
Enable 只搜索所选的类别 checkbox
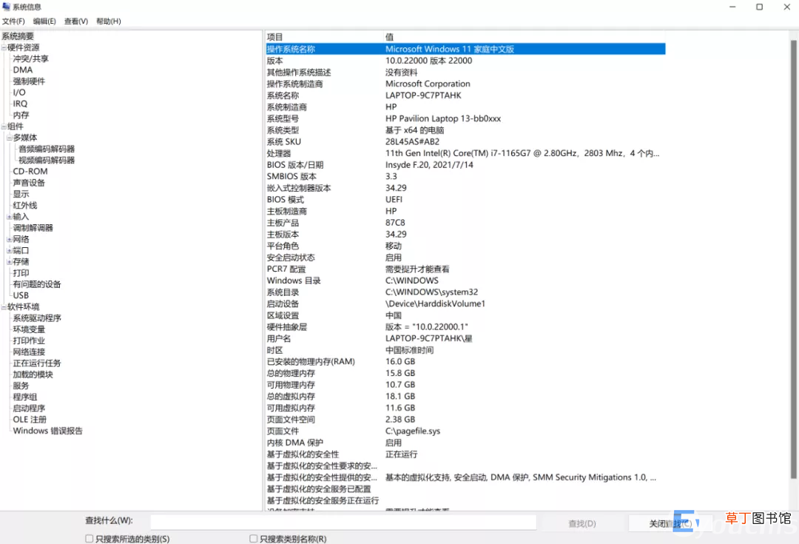(x=90, y=538)
